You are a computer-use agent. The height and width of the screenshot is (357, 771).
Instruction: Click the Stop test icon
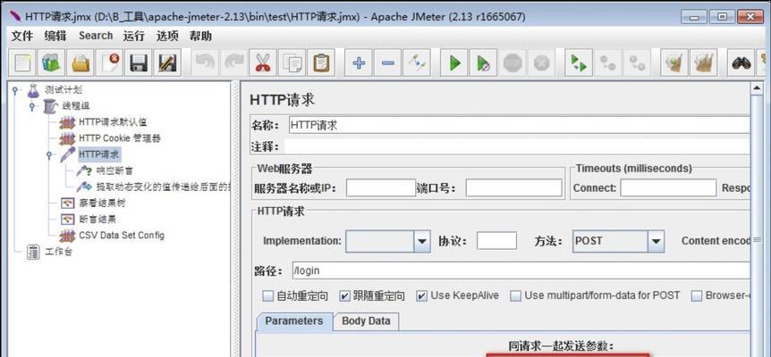click(513, 62)
